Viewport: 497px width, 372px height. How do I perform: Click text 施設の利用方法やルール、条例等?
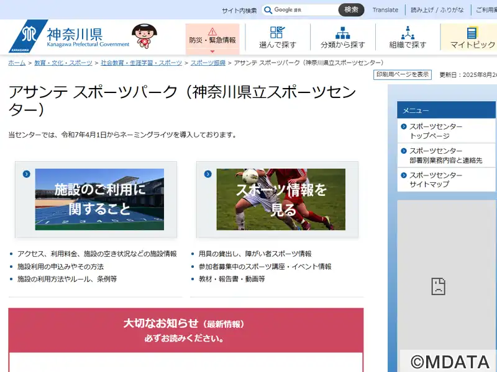pos(67,279)
